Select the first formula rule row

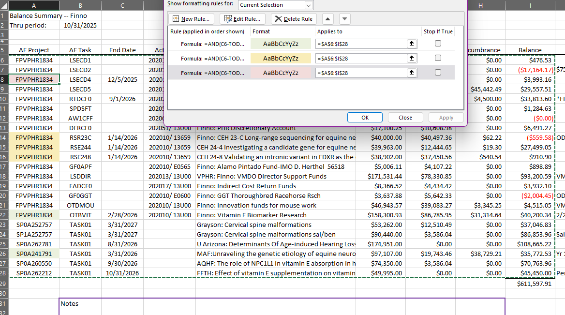pos(312,44)
